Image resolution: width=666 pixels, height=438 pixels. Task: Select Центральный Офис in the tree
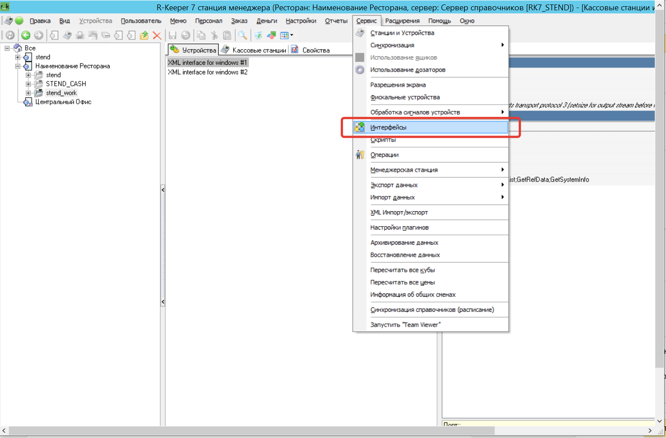tap(63, 102)
